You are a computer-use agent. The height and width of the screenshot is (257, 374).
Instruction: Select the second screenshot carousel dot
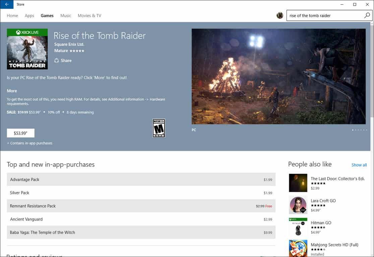tap(355, 130)
